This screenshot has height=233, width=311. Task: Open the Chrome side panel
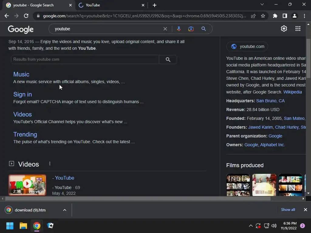coord(285,16)
